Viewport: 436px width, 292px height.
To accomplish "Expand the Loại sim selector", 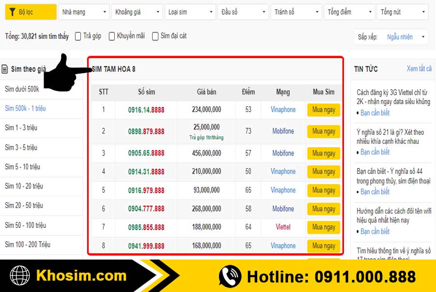I will (190, 12).
